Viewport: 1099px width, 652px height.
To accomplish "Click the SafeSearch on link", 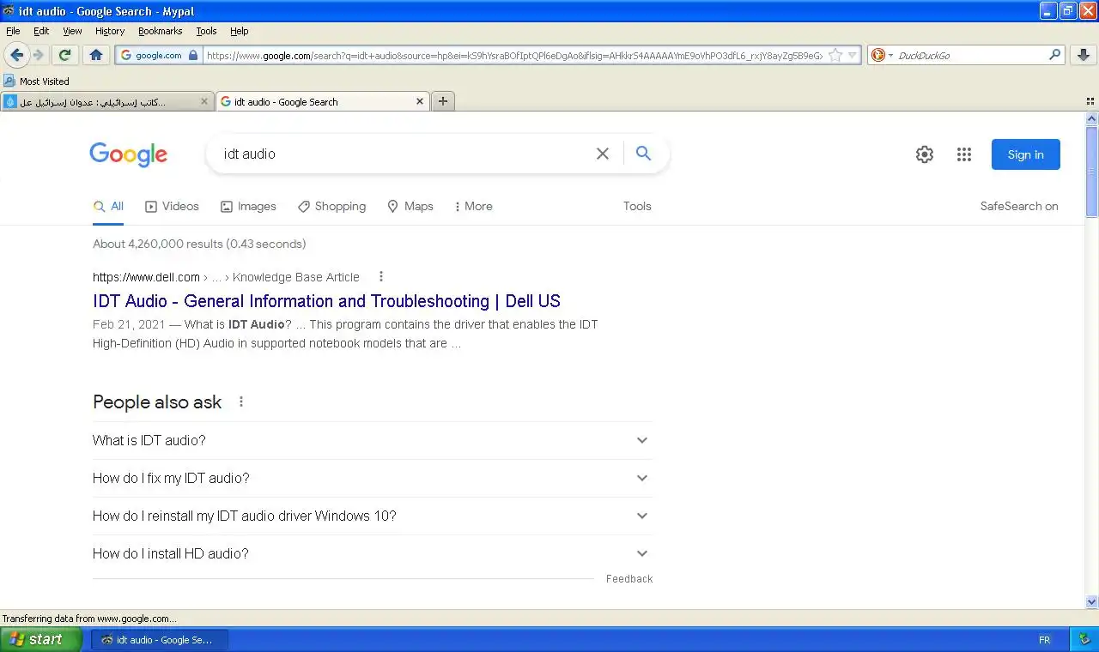I will click(x=1019, y=206).
